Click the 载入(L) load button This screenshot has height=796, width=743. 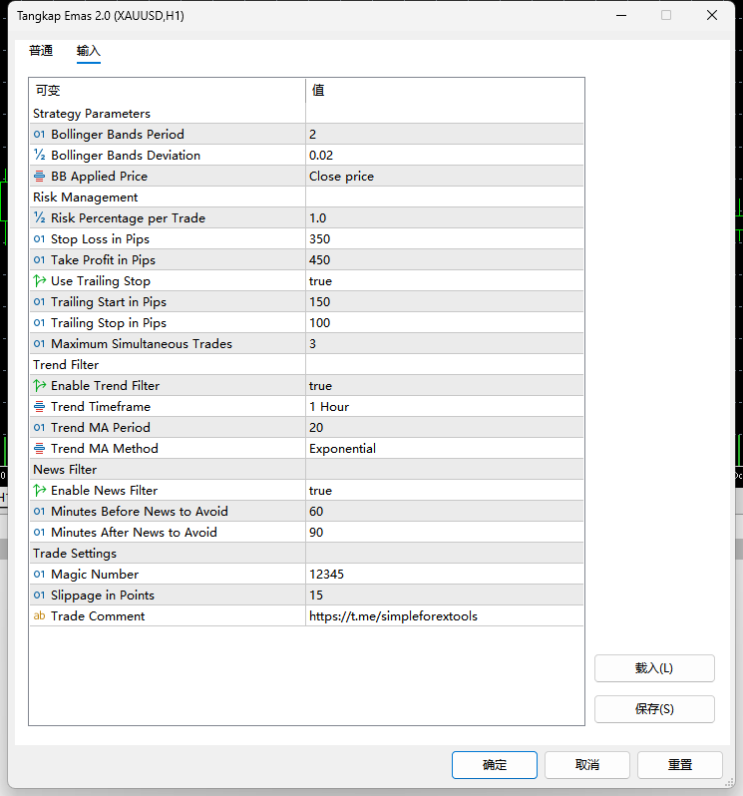pos(654,668)
